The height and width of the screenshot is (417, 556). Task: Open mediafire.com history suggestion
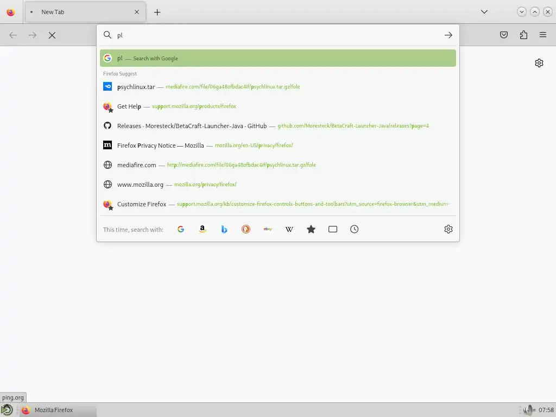(278, 165)
